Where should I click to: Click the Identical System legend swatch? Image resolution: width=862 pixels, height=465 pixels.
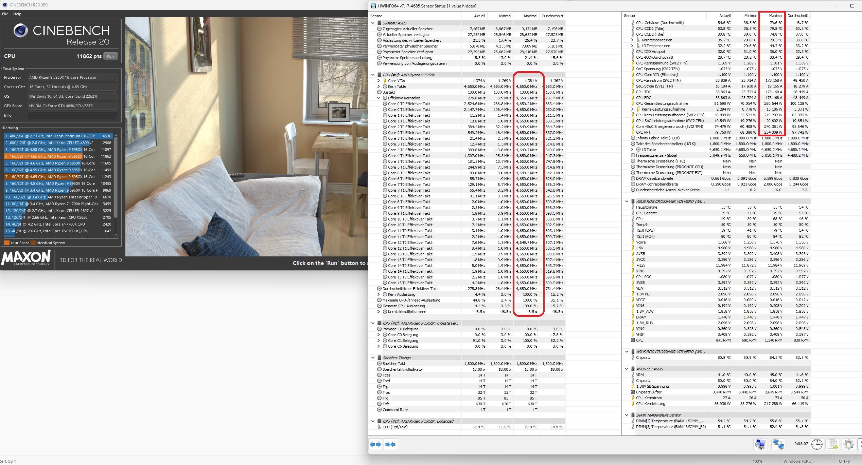[x=33, y=243]
